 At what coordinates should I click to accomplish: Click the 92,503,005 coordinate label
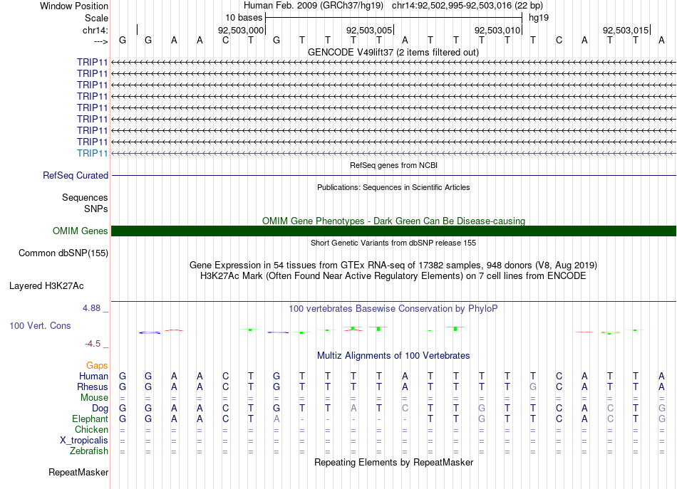(369, 30)
